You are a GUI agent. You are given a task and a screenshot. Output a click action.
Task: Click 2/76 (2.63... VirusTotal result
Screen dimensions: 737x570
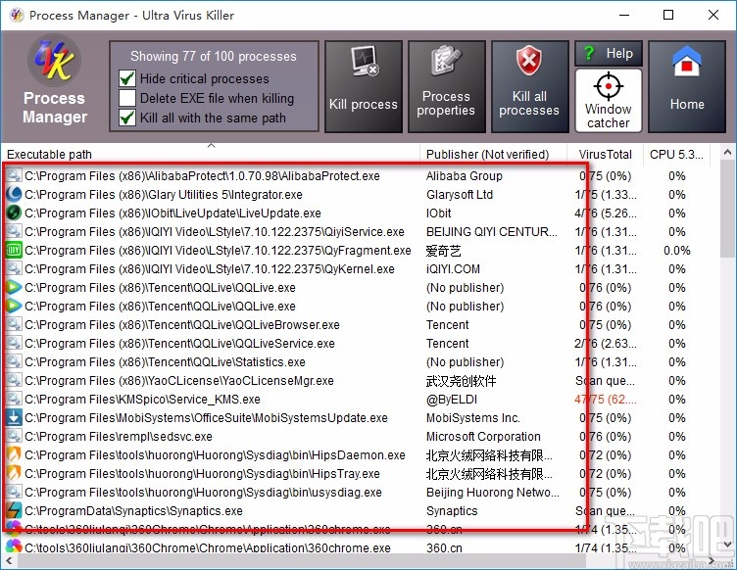[x=605, y=344]
